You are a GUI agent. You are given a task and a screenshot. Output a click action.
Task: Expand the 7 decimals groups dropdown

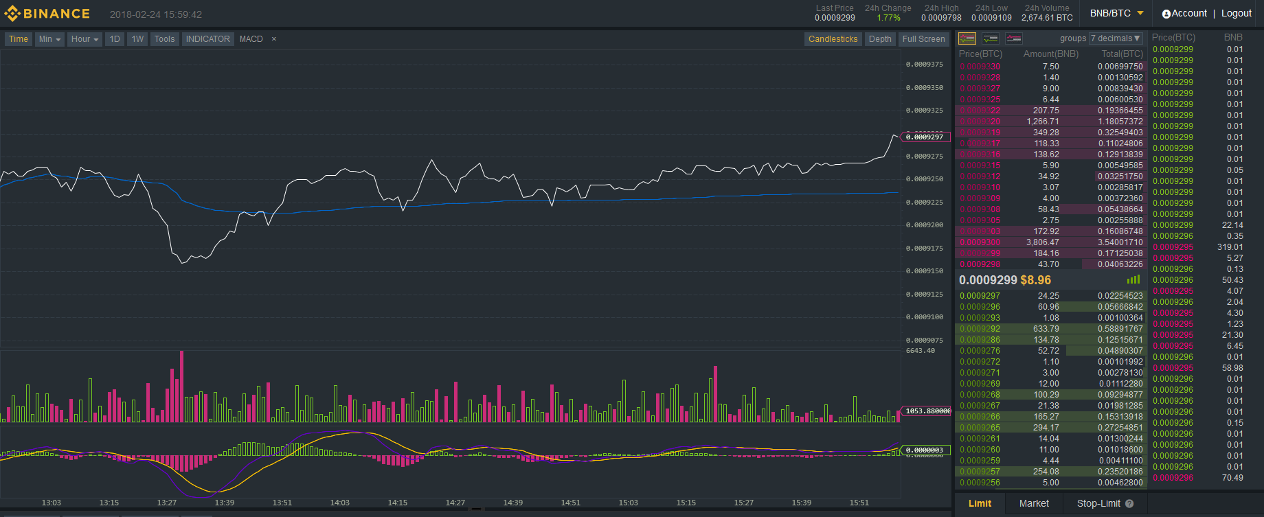(1116, 38)
